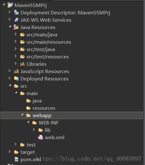
Task: Expand the JAX-WS Web Services node
Action: [x=10, y=19]
